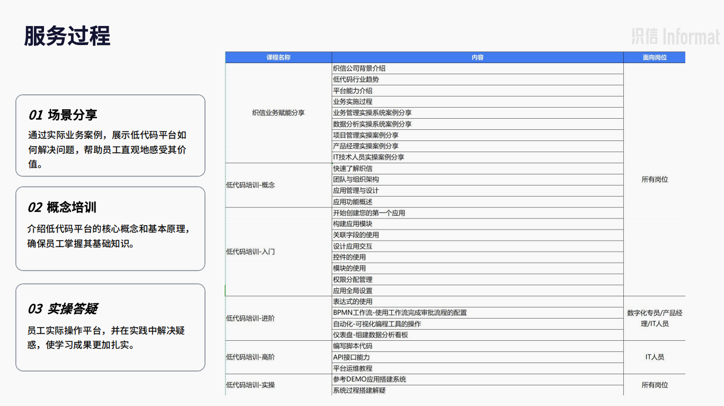This screenshot has width=724, height=406.
Task: Select the "设计应用交互" row
Action: [x=478, y=246]
